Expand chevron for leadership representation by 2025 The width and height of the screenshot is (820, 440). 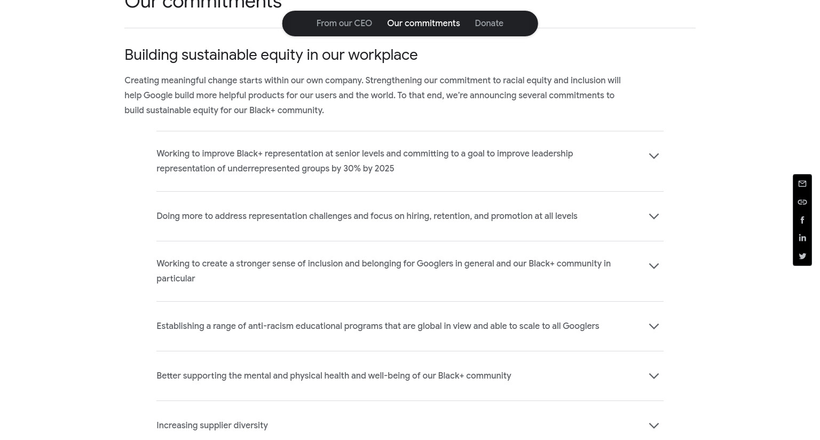pyautogui.click(x=654, y=156)
